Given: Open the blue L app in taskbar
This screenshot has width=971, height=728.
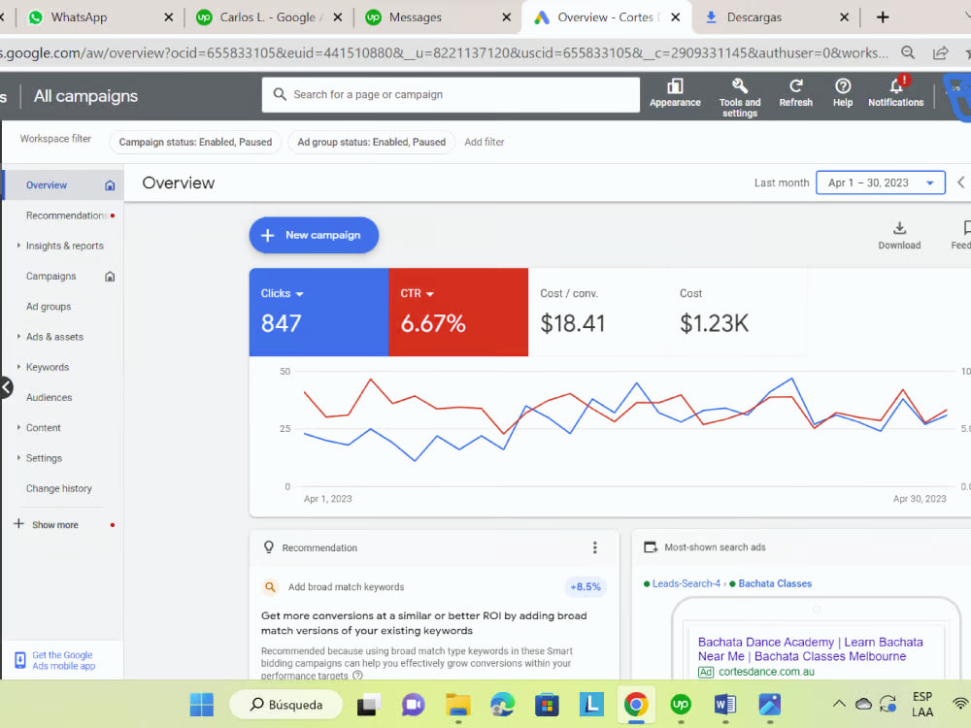Looking at the screenshot, I should coord(591,705).
